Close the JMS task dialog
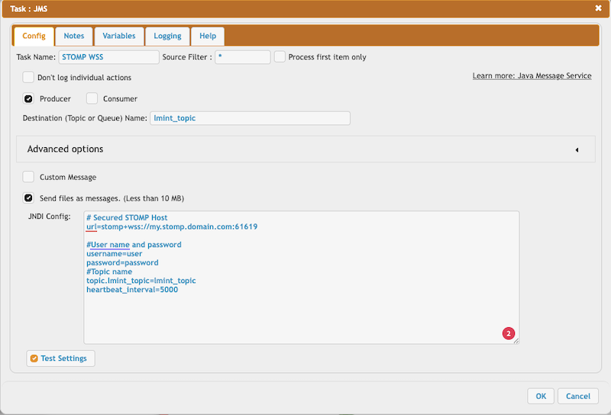 [x=598, y=8]
